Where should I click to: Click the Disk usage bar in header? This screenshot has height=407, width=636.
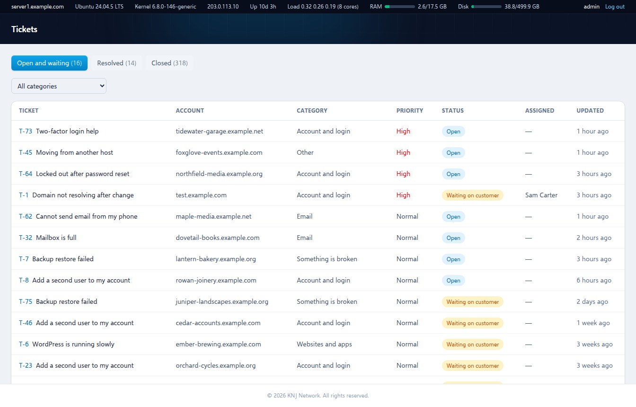point(486,7)
